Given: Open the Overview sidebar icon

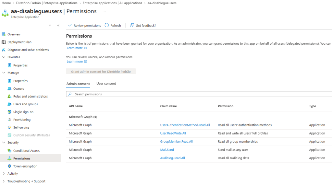Looking at the screenshot, I should (4, 34).
